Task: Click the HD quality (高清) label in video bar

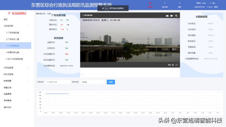Action: [x=169, y=65]
